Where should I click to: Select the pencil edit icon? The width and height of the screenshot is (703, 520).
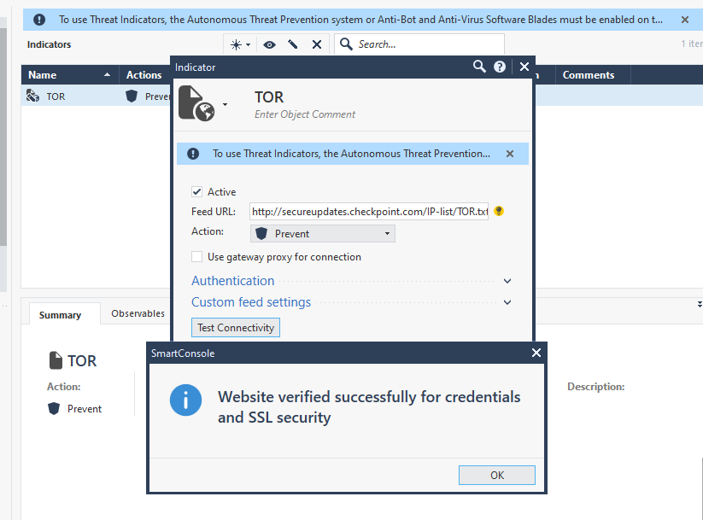coord(293,43)
